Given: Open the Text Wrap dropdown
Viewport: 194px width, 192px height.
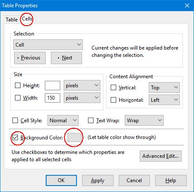Looking at the screenshot, I should pos(144,121).
